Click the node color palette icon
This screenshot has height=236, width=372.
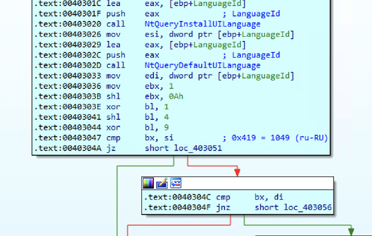tap(148, 183)
